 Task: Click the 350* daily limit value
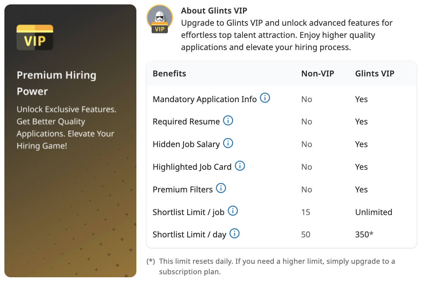(x=364, y=234)
